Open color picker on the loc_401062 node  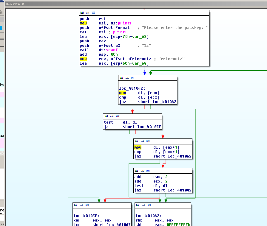138,205
